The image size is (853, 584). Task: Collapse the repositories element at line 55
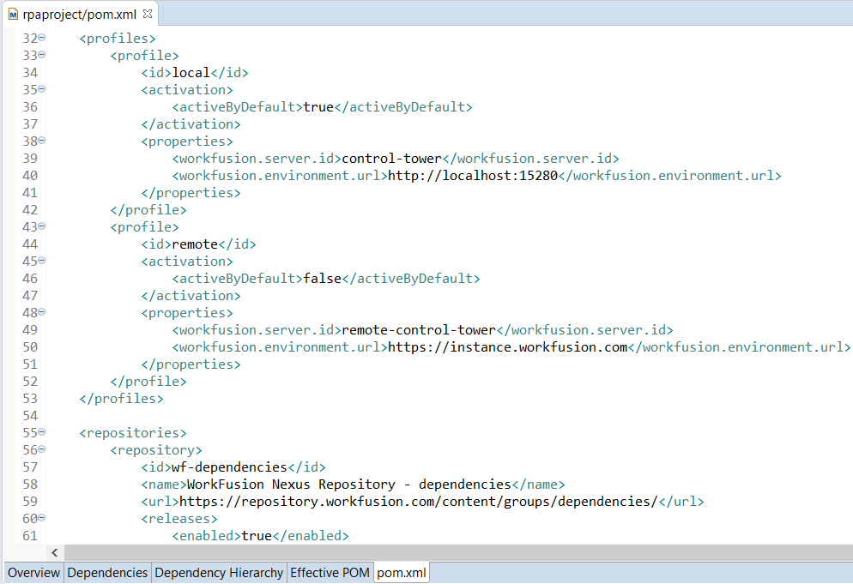point(42,432)
